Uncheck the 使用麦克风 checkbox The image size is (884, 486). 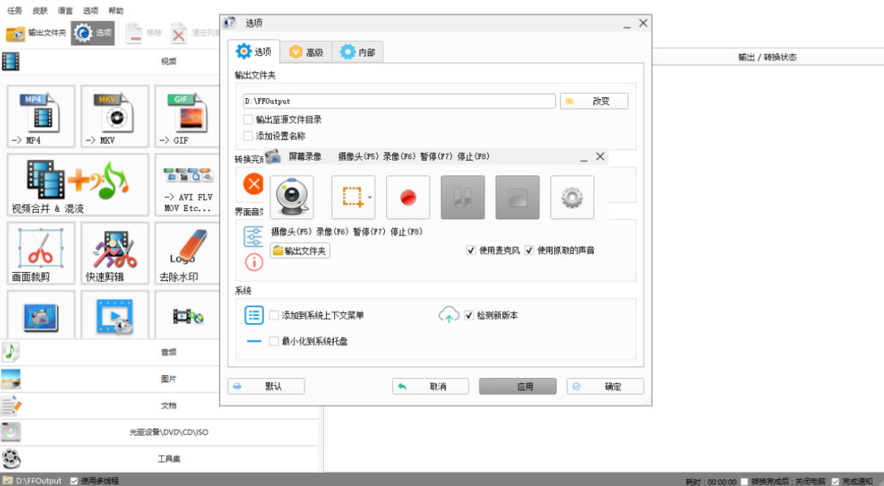(471, 251)
